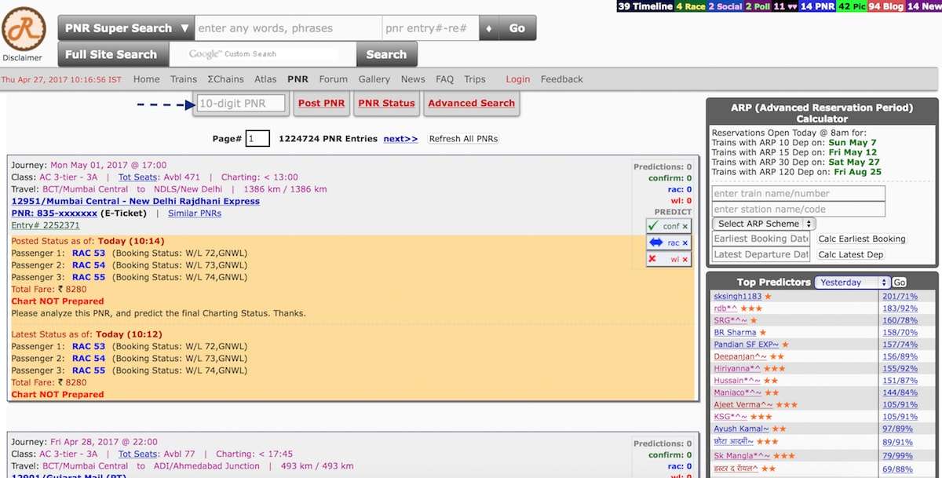The image size is (942, 478).
Task: Open the Race tab in top bar
Action: click(691, 6)
